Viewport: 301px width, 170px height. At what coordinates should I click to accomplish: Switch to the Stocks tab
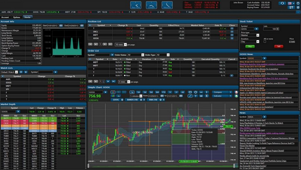pos(28,17)
